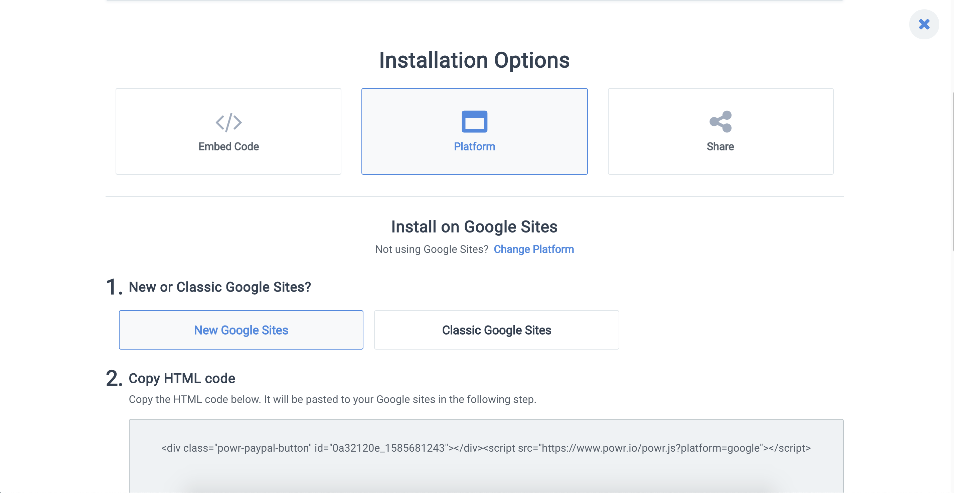Screen dimensions: 954x493
Task: Click the Platform window icon
Action: 474,121
